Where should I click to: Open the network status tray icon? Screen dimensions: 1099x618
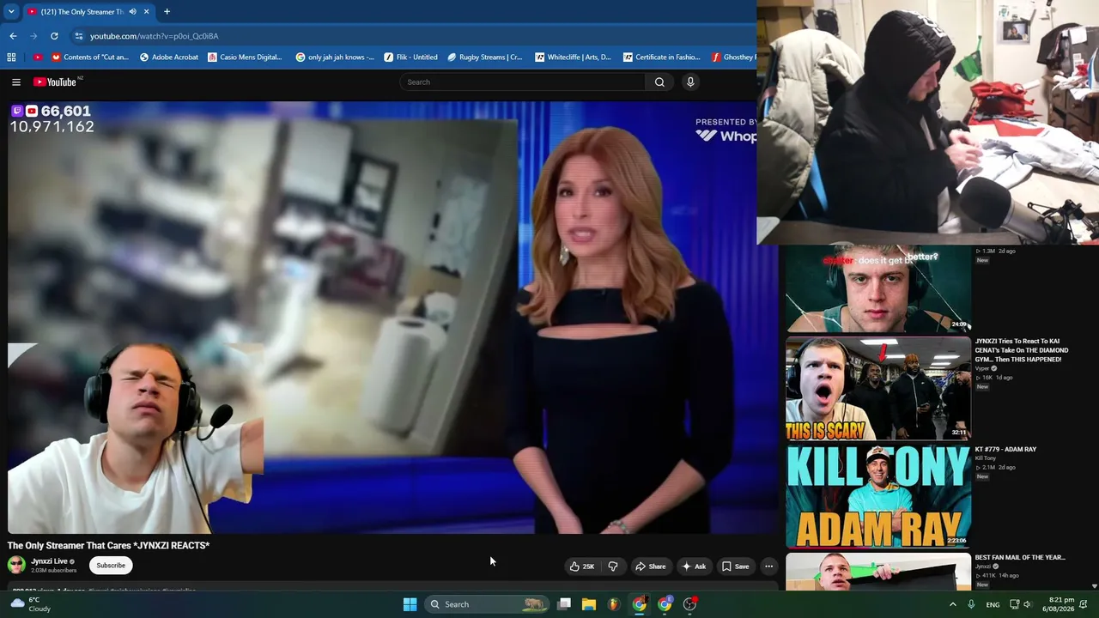(1014, 604)
